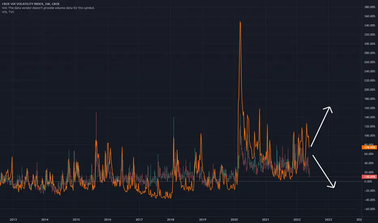The height and width of the screenshot is (223, 378).
Task: Click the 380.00% label on price scale
Action: click(369, 7)
